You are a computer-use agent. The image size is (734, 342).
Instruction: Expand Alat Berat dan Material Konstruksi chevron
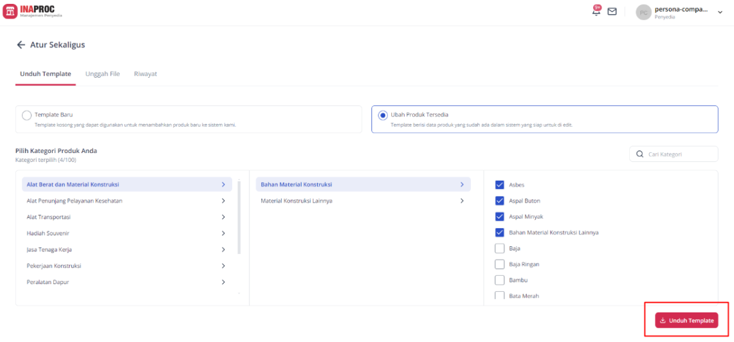coord(223,184)
